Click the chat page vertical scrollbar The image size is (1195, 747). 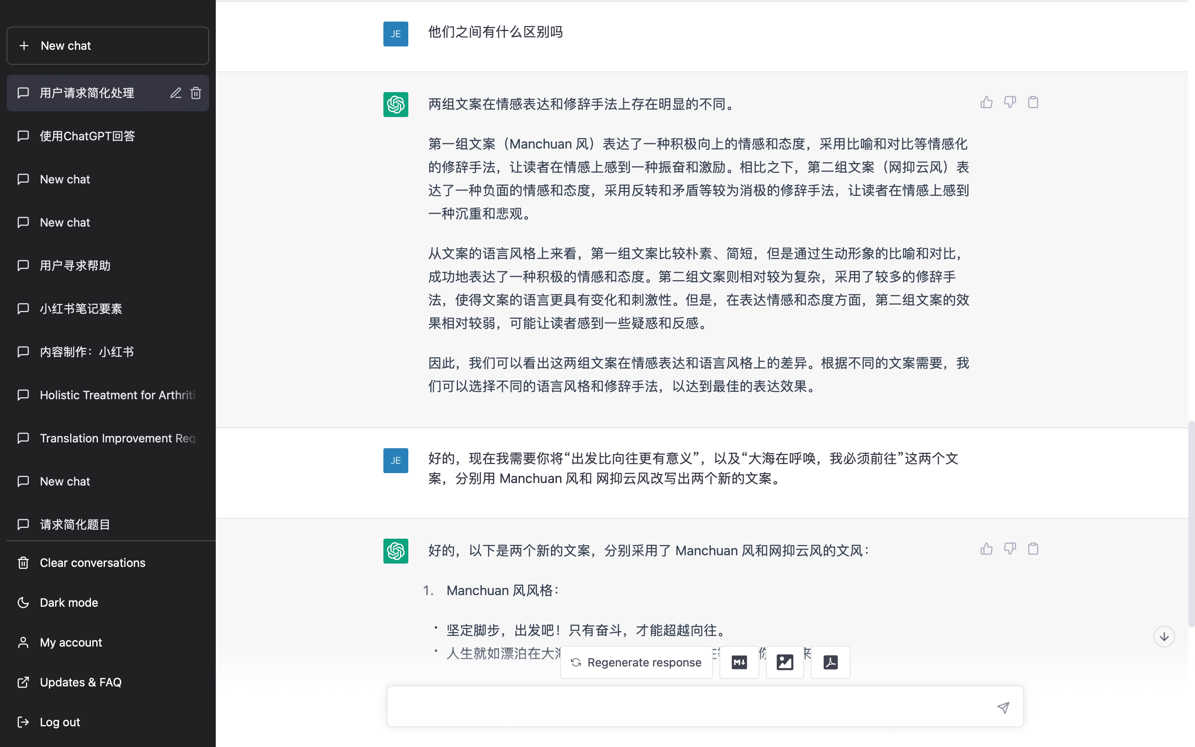1191,524
